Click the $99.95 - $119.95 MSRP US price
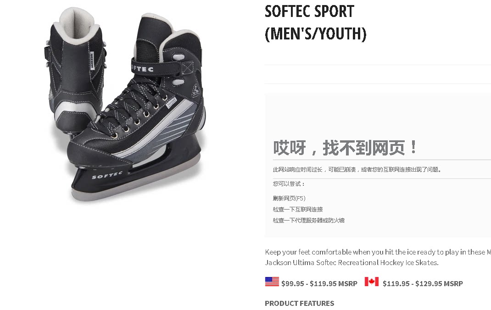The image size is (491, 310). (x=319, y=284)
